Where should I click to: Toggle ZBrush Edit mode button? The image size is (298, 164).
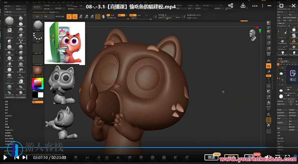[69, 17]
